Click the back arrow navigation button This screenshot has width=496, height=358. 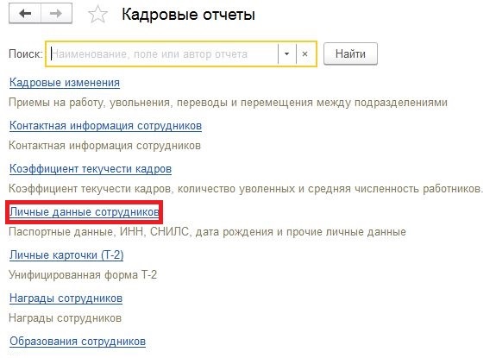[x=25, y=14]
